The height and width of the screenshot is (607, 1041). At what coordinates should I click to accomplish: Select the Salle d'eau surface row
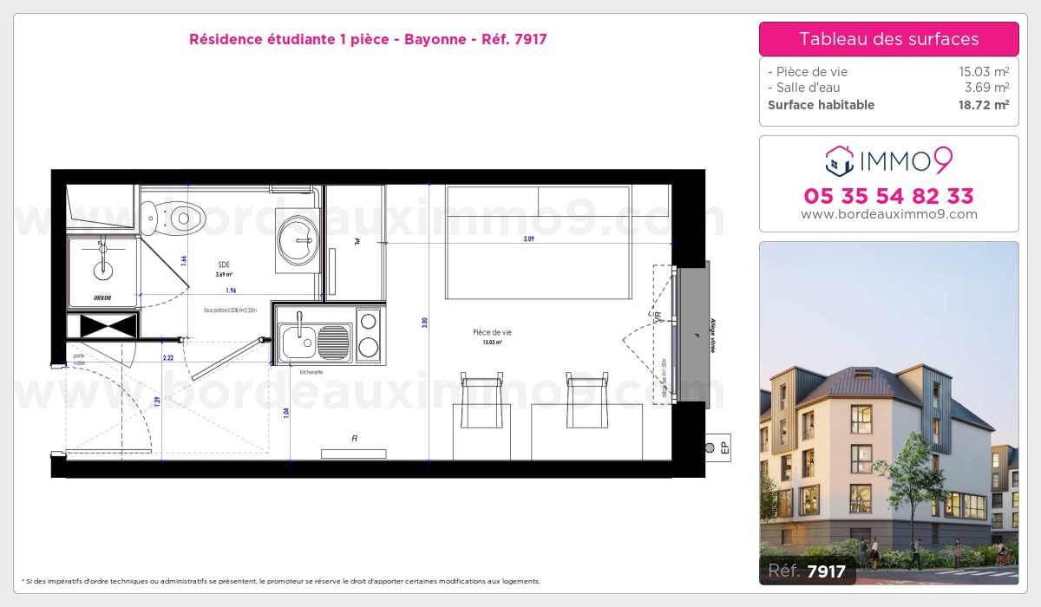click(x=888, y=88)
